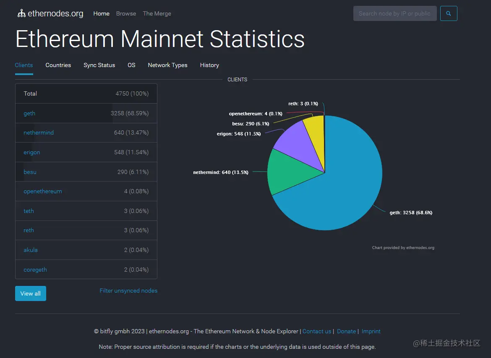Open the geth client link
491x358 pixels.
tap(29, 113)
